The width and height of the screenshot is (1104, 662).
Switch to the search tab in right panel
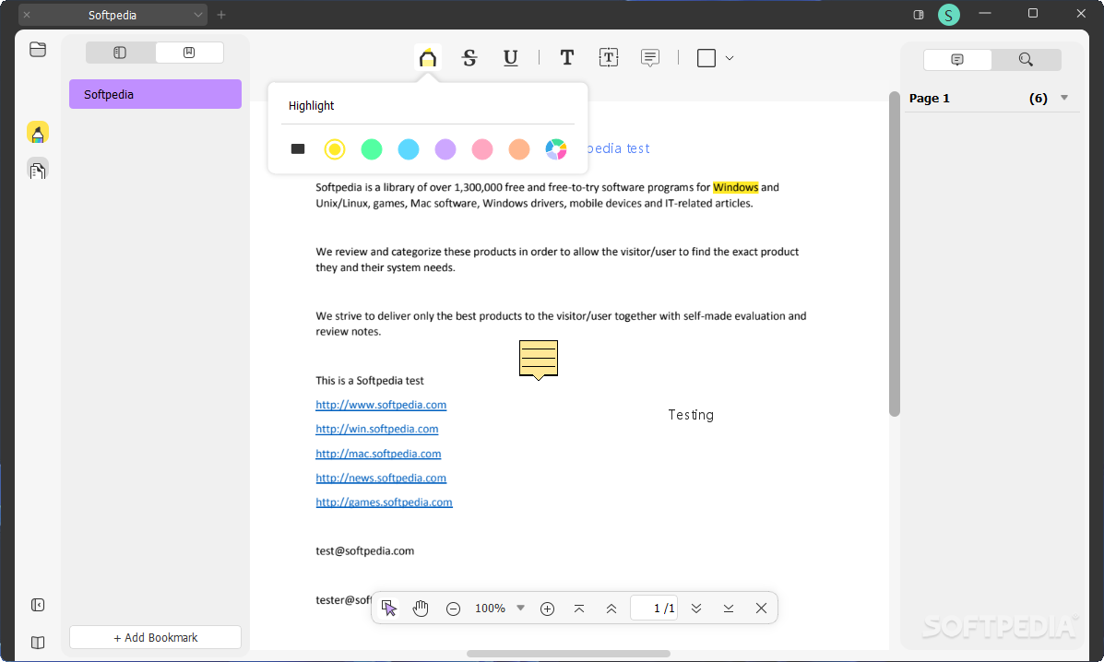[1026, 60]
